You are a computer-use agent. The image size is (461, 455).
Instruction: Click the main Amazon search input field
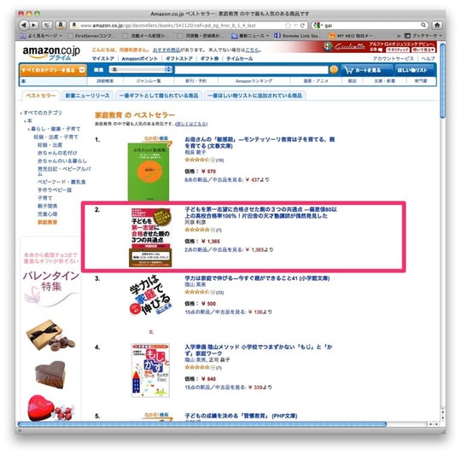[252, 70]
